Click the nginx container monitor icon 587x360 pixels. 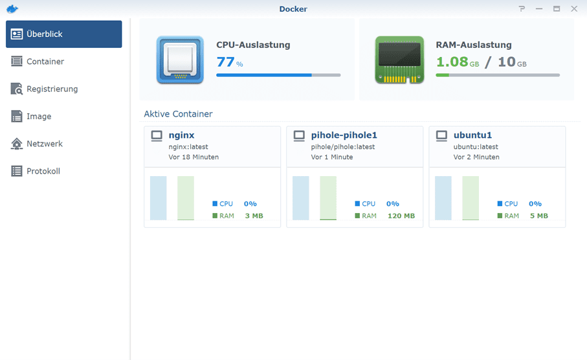coord(157,135)
